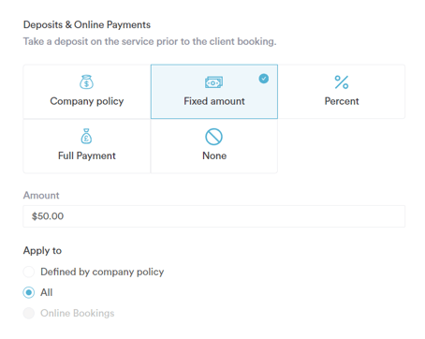Click the Percent symbol icon
Image resolution: width=425 pixels, height=339 pixels.
[x=342, y=82]
